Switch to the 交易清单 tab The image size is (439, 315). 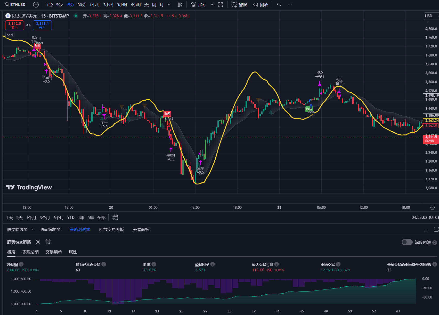point(54,252)
